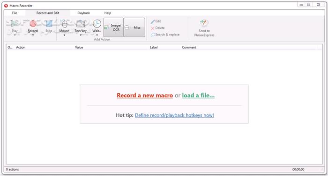The image size is (328, 176).
Task: Click the Play toolbar icon
Action: (x=15, y=24)
